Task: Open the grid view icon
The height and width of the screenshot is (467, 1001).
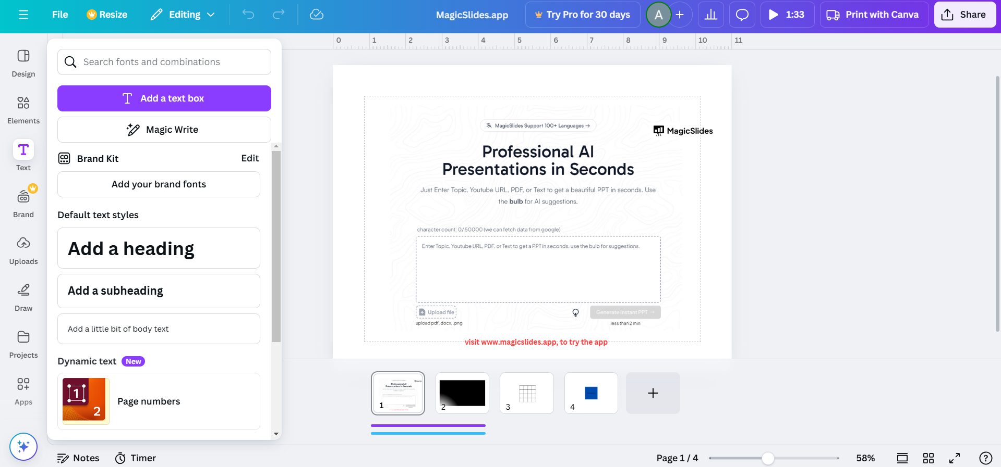Action: pos(928,458)
